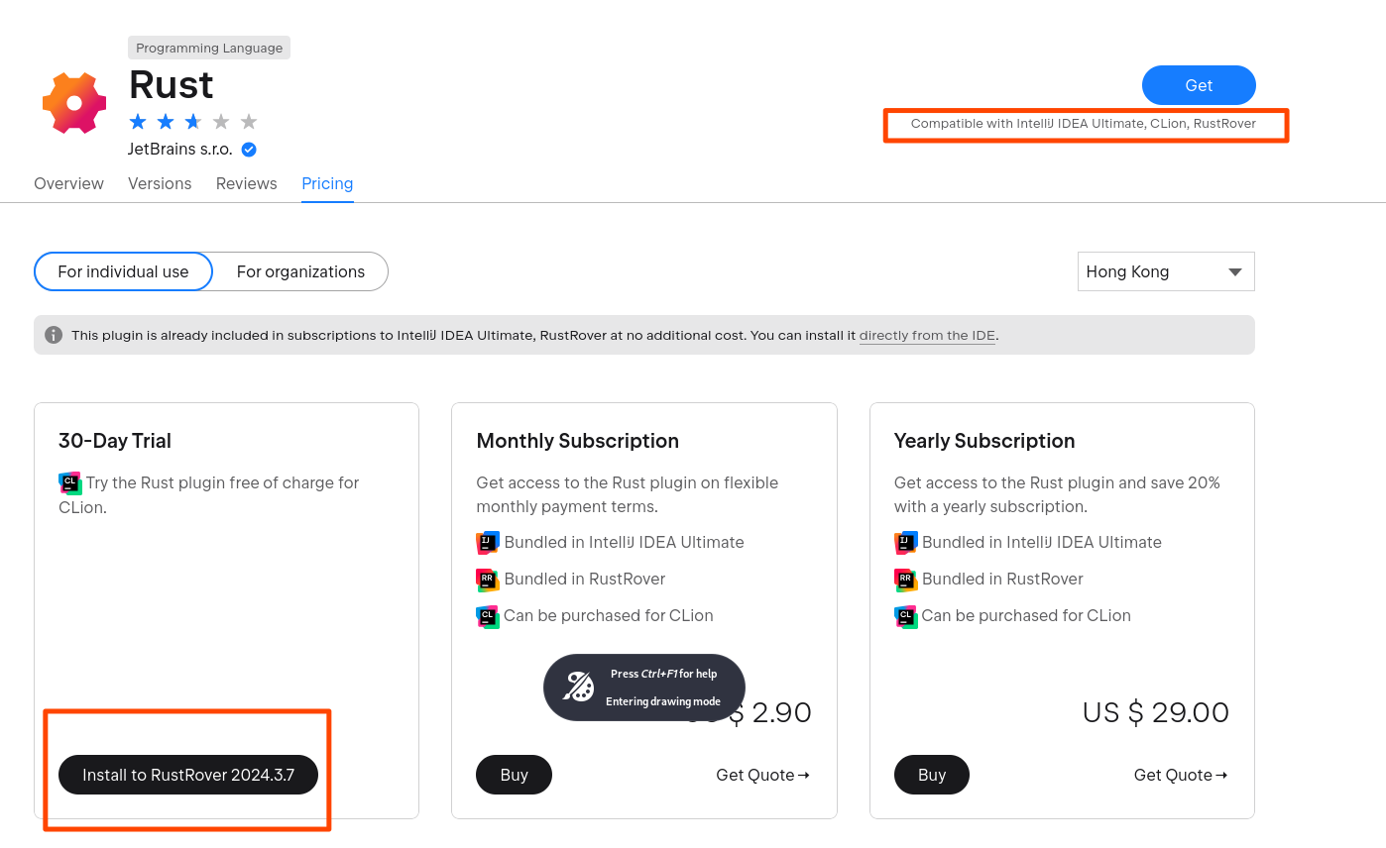Buy the Yearly Subscription
This screenshot has width=1386, height=848.
click(x=932, y=775)
